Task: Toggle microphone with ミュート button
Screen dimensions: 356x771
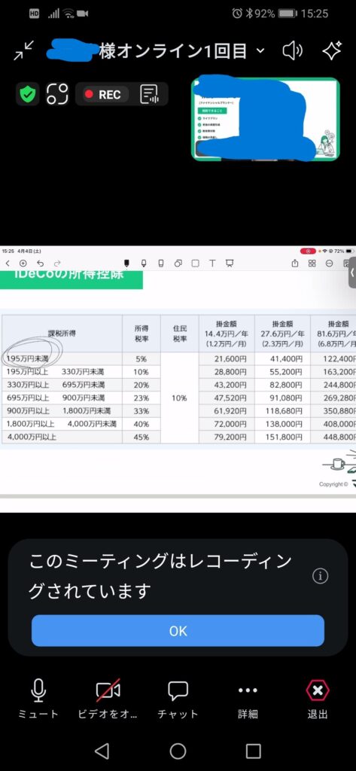Action: (38, 699)
